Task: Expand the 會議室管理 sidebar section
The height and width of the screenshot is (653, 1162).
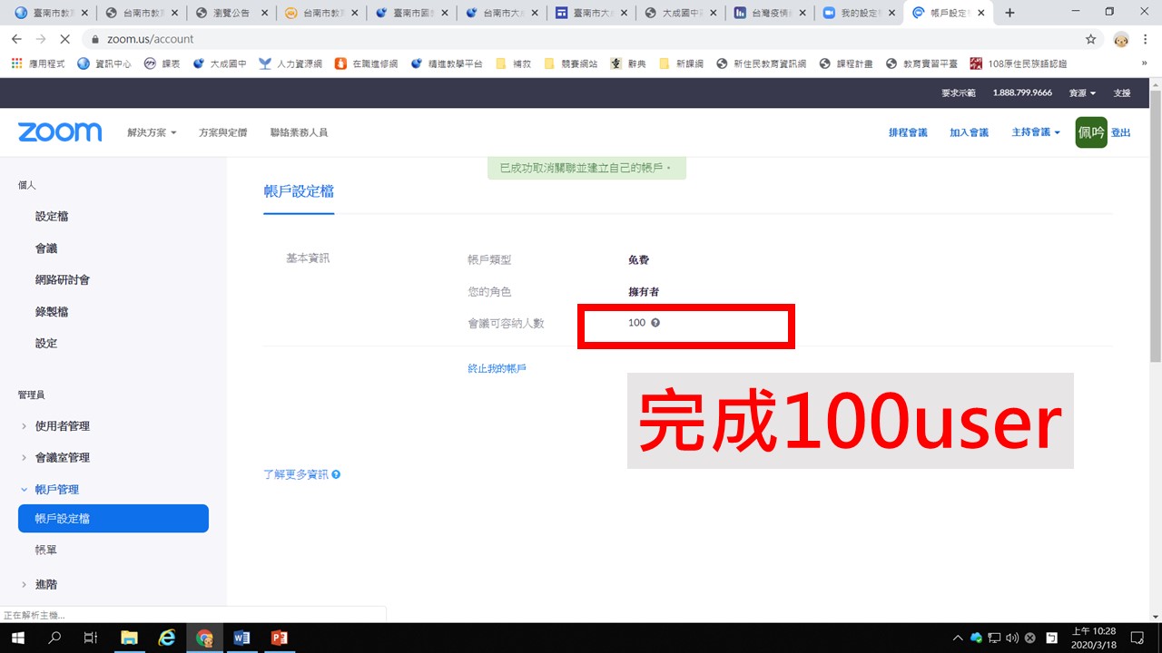Action: click(62, 458)
